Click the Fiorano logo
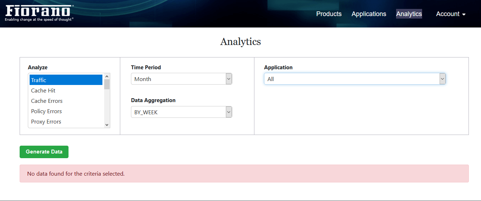 (40, 13)
